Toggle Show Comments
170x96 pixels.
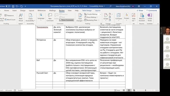pyautogui.click(x=66, y=20)
